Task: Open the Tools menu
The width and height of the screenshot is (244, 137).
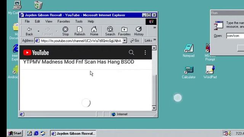Action: point(79,21)
